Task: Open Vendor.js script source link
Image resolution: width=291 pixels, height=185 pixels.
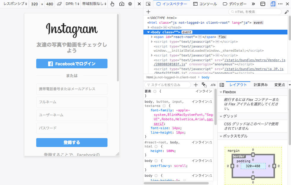Action: pyautogui.click(x=255, y=60)
